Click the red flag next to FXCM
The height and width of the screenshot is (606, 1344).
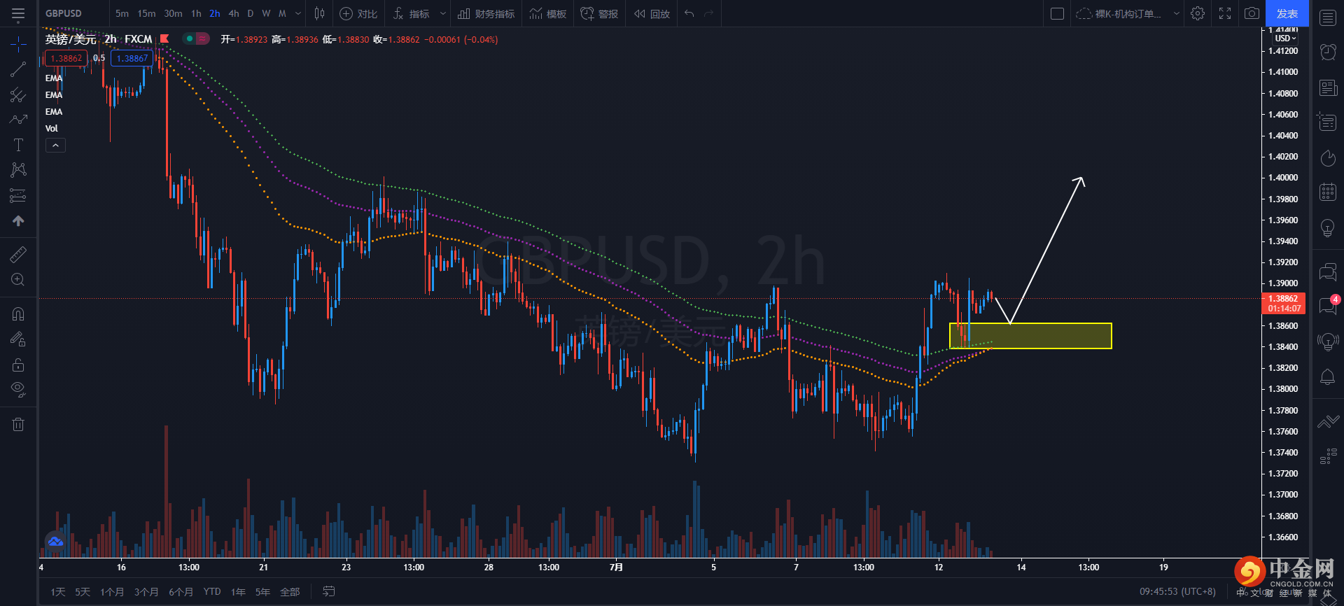(x=164, y=39)
